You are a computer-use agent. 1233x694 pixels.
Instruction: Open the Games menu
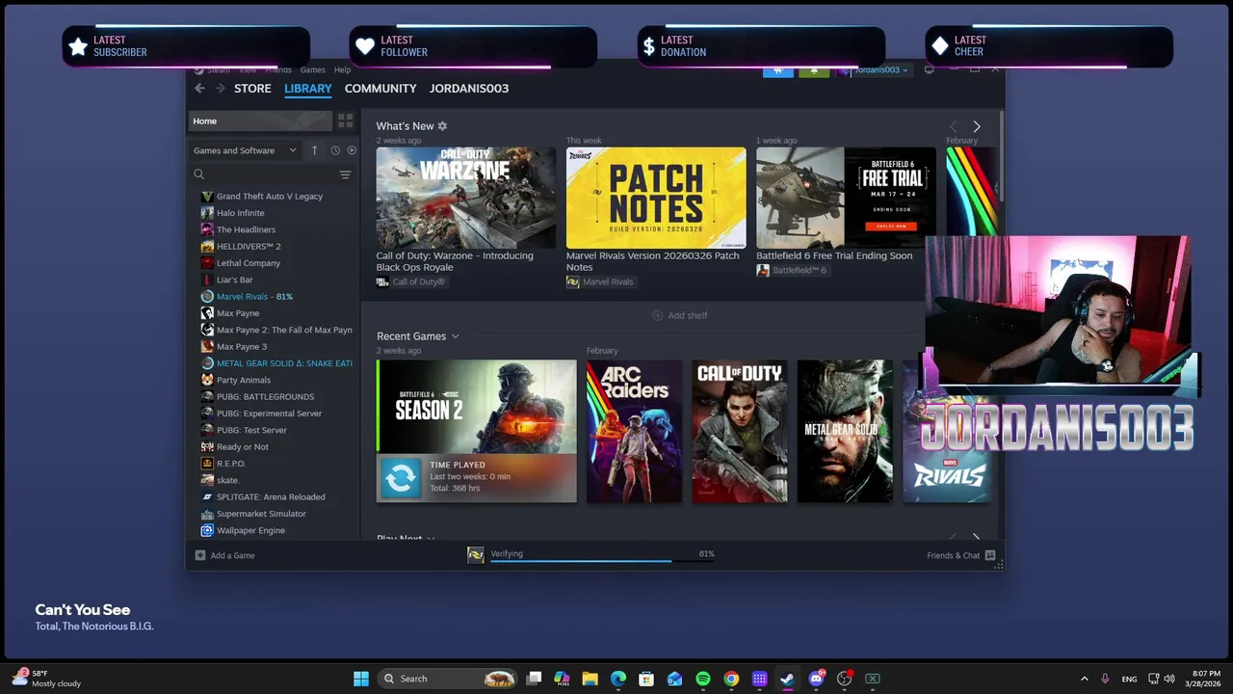coord(312,70)
